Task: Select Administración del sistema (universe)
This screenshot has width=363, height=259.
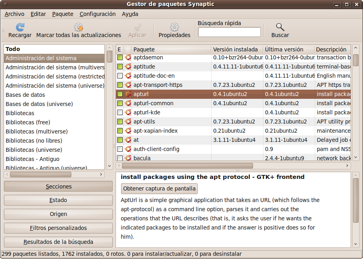Action: [x=55, y=86]
